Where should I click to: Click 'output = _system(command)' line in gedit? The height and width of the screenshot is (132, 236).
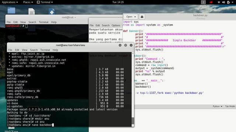155,68
